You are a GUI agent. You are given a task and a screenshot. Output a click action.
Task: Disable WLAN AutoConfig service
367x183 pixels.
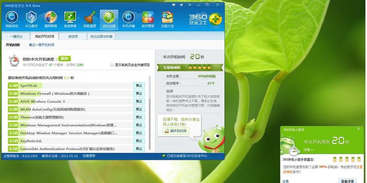coord(139,109)
